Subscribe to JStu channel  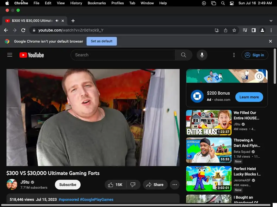pyautogui.click(x=68, y=185)
